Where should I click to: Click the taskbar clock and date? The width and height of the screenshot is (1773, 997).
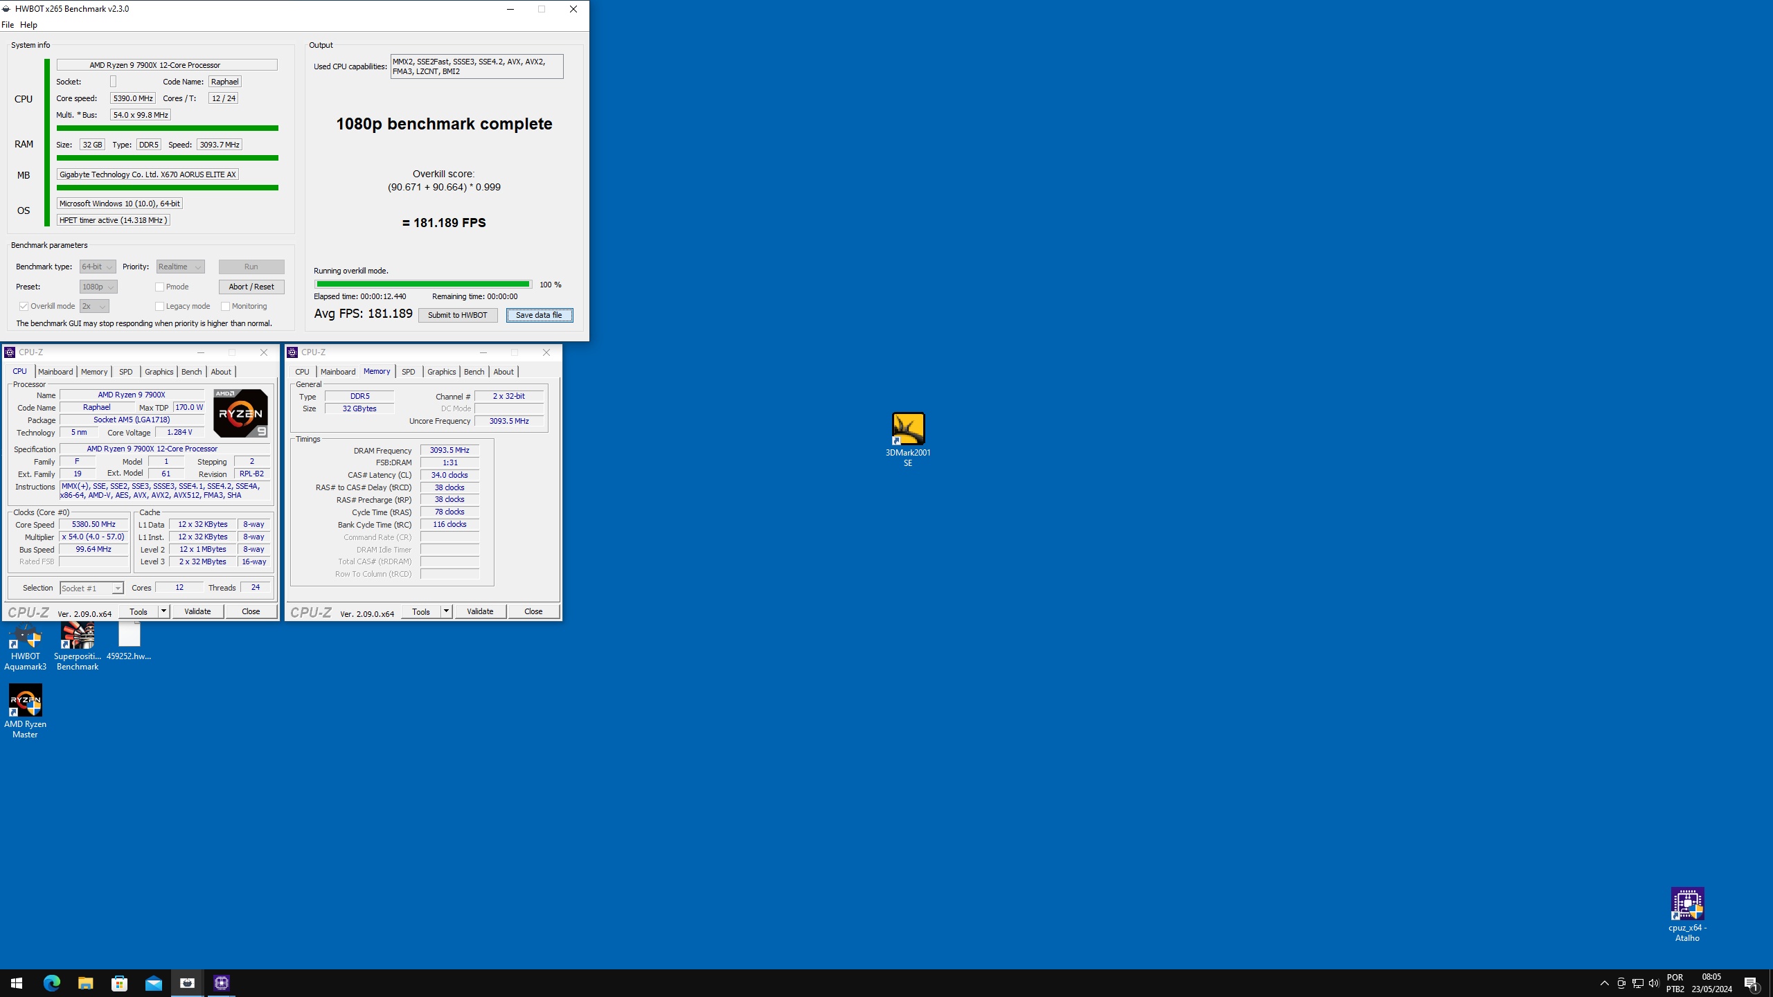pos(1711,983)
